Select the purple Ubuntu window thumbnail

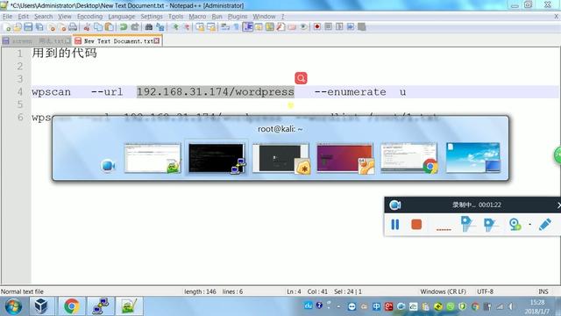[345, 158]
